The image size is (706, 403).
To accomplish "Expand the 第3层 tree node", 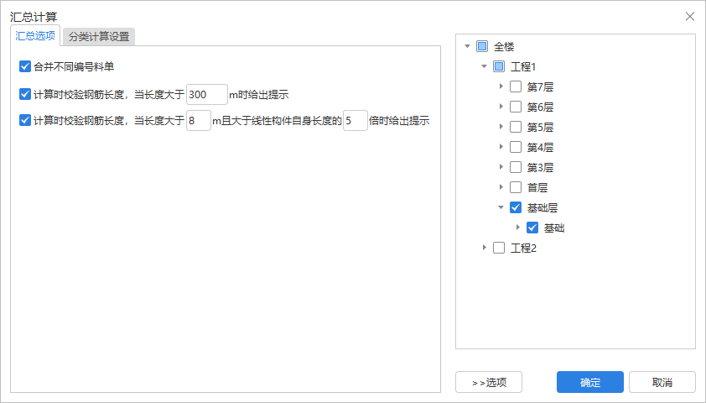I will (x=501, y=167).
